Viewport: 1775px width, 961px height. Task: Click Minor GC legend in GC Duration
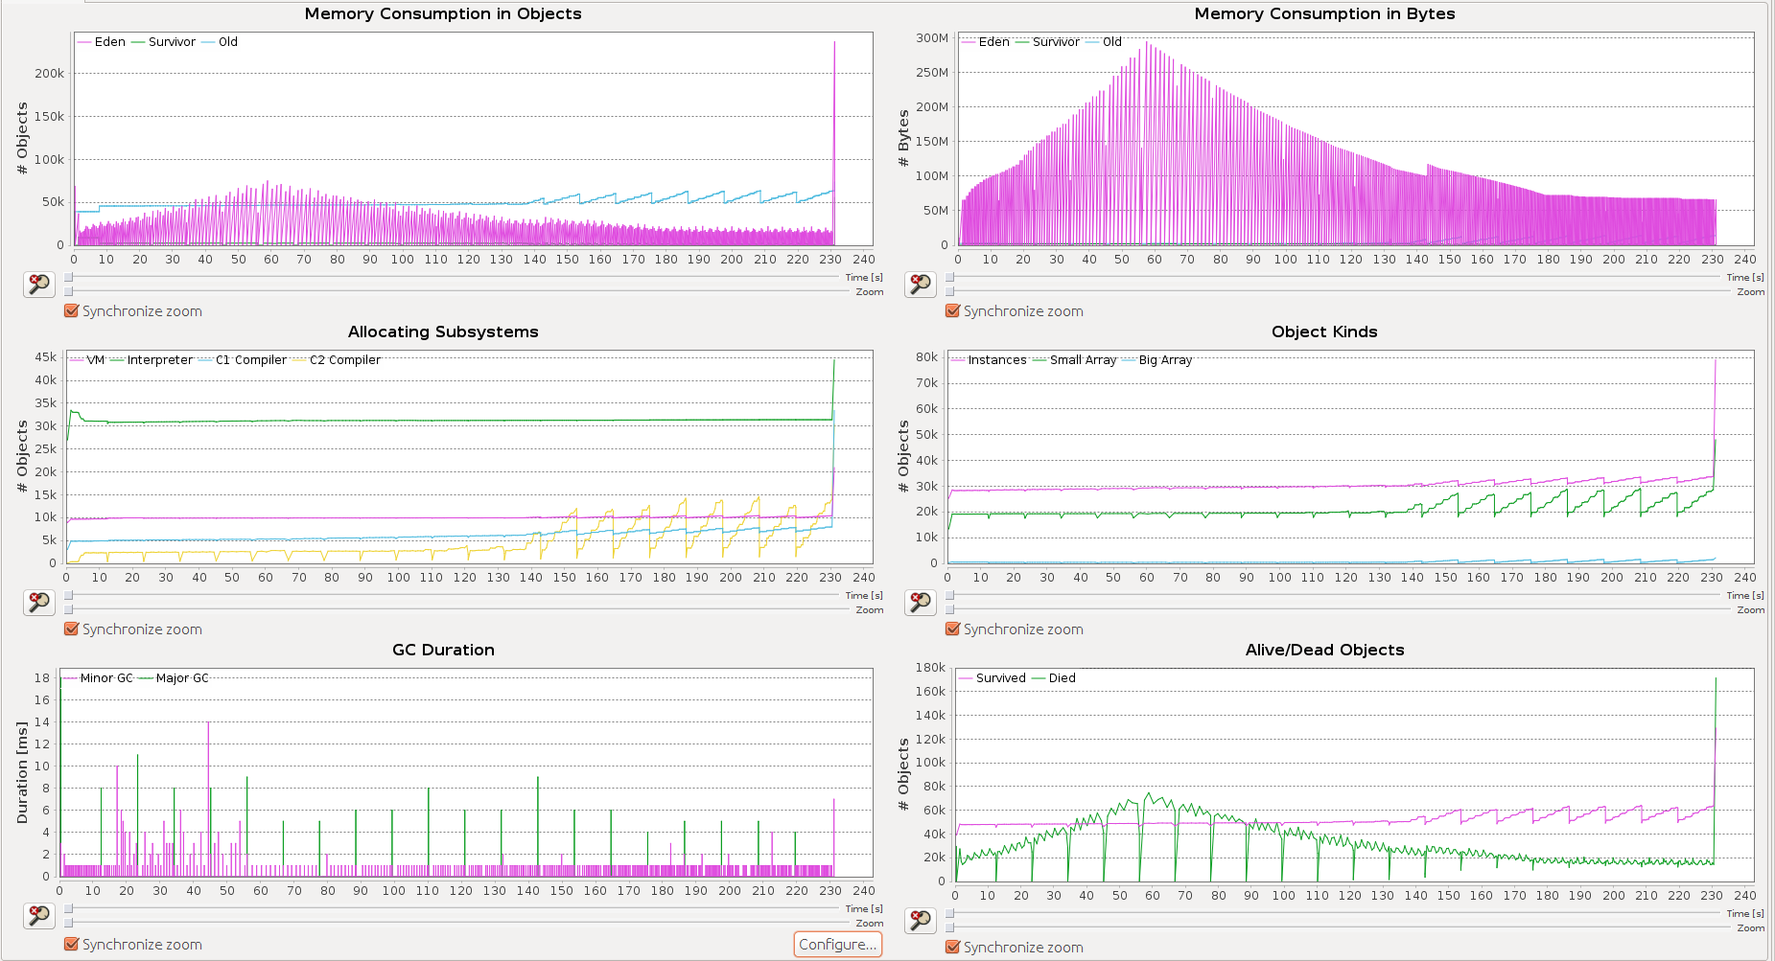click(x=98, y=678)
